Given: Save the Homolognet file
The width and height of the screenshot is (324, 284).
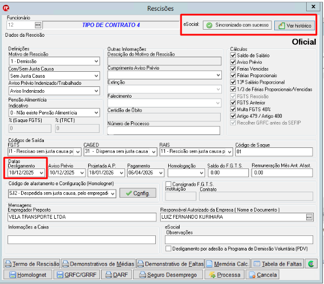Looking at the screenshot, I should (x=28, y=274).
